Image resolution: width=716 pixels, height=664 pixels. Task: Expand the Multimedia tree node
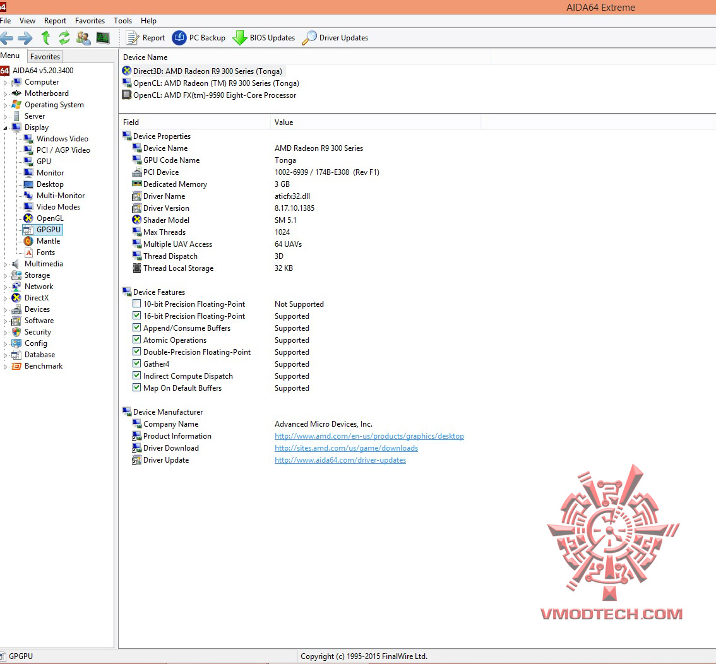point(6,264)
